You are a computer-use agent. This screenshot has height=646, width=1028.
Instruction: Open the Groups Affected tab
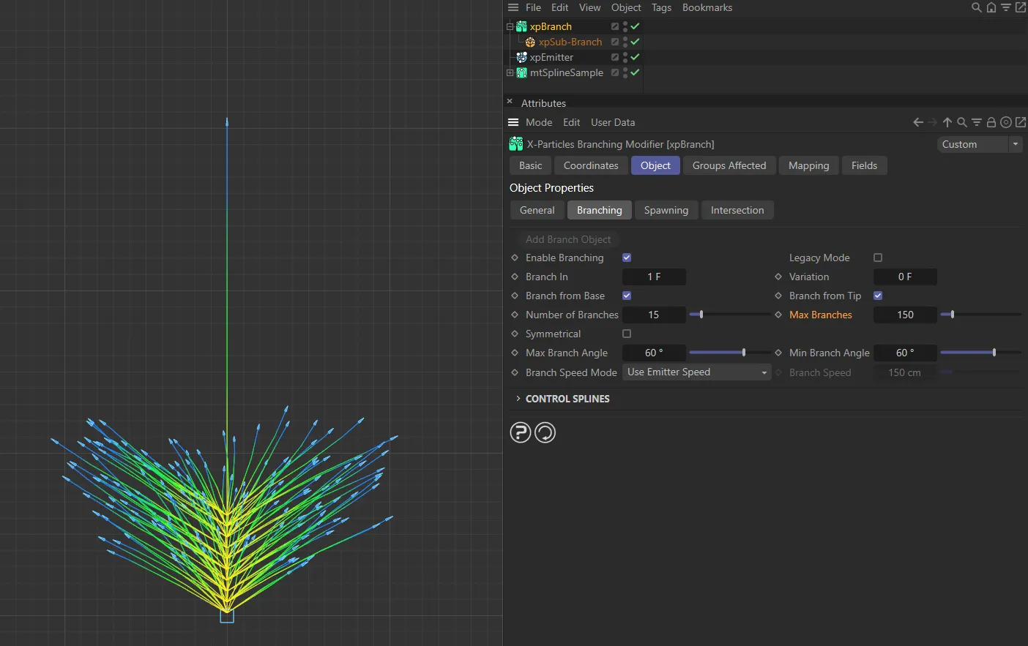pos(729,166)
